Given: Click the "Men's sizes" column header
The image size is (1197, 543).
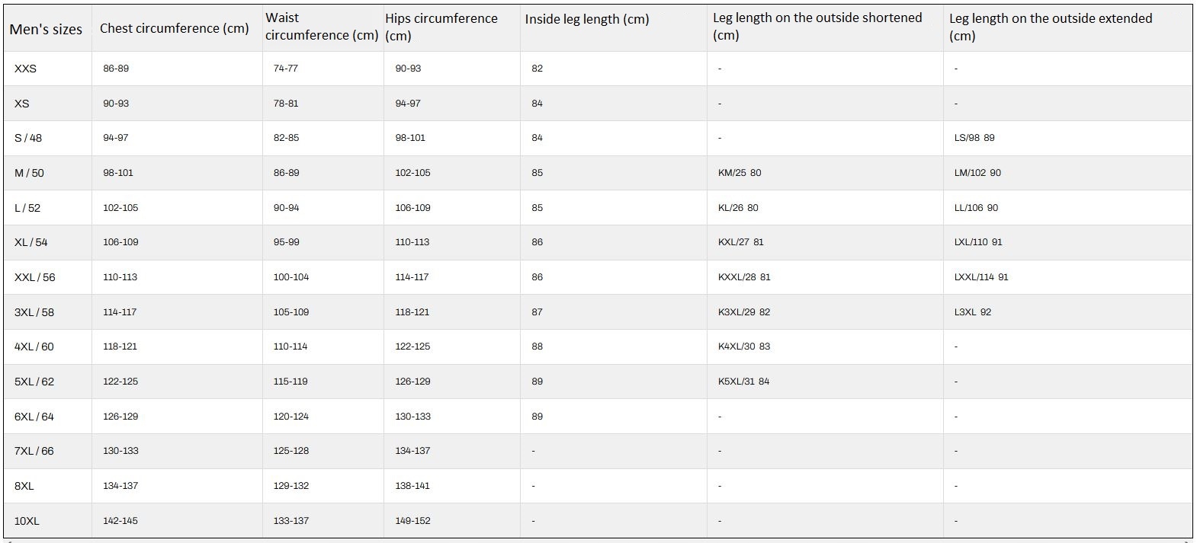Looking at the screenshot, I should [x=46, y=29].
